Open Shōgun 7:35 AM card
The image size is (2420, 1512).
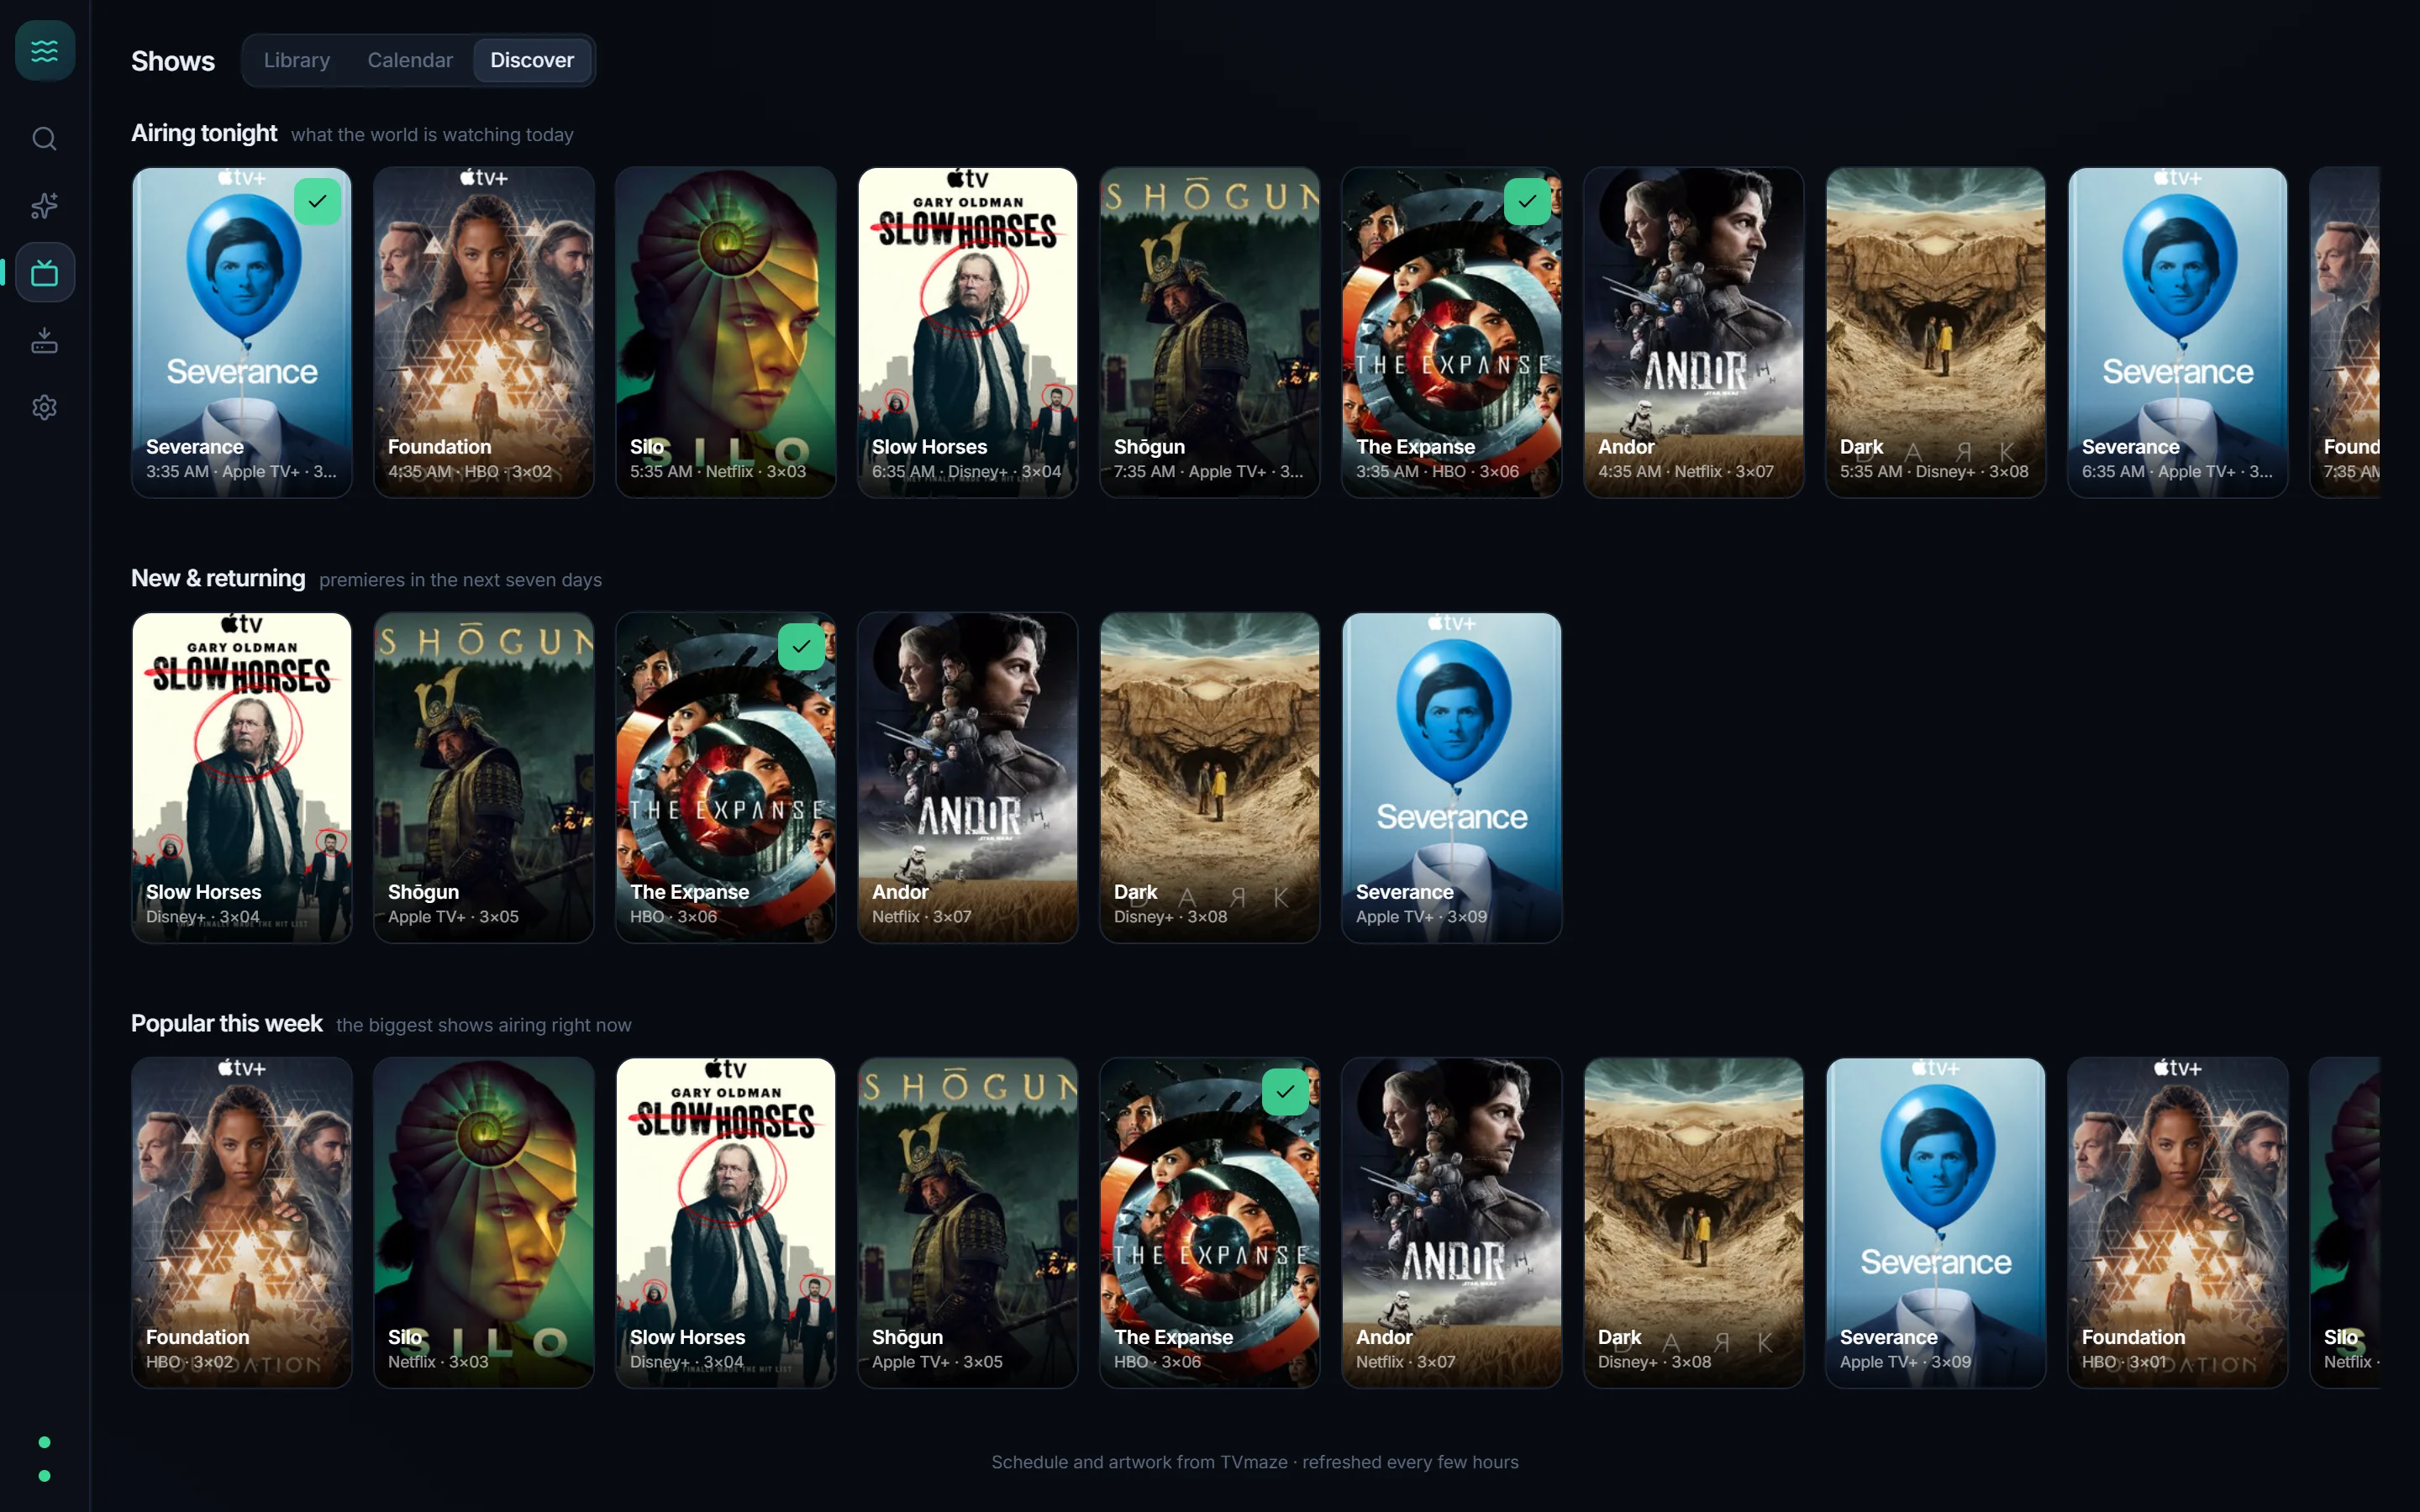tap(1210, 332)
